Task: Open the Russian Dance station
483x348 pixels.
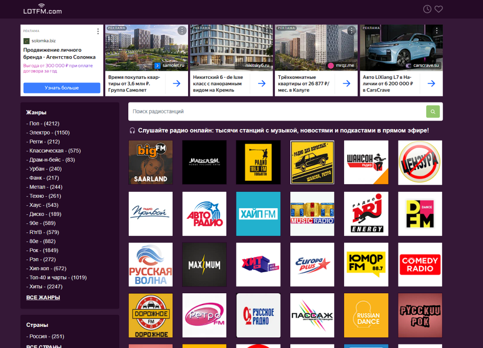Action: (x=366, y=315)
